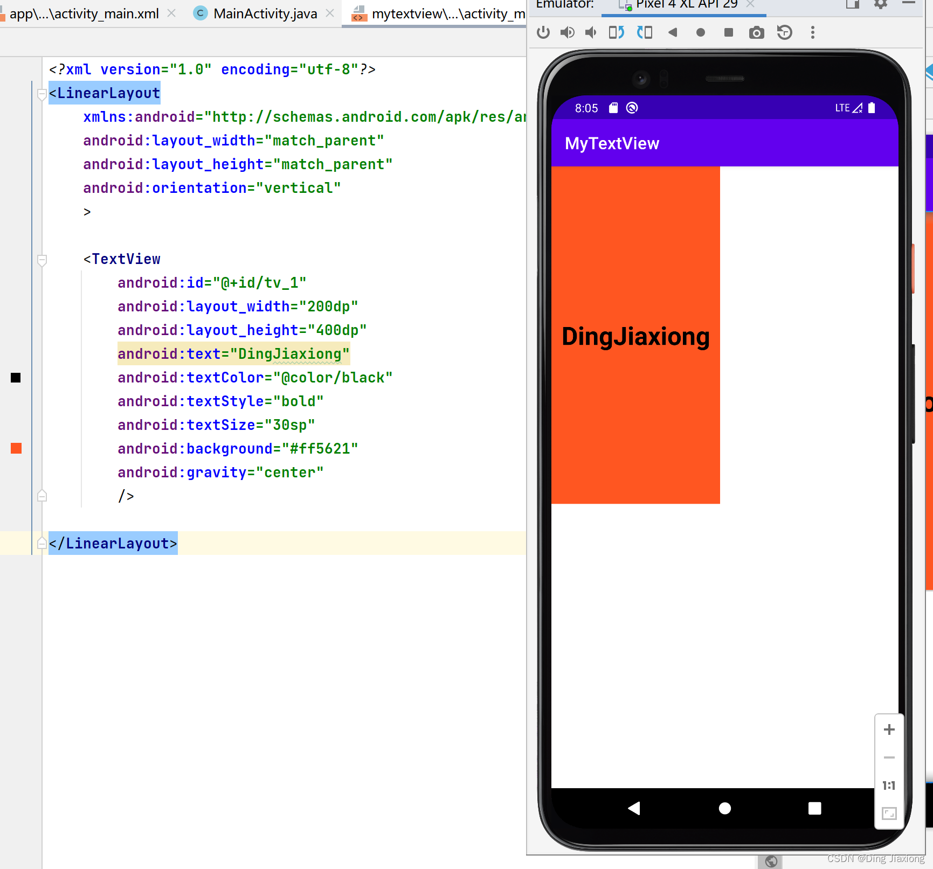
Task: Rotate emulator right icon
Action: click(x=645, y=32)
